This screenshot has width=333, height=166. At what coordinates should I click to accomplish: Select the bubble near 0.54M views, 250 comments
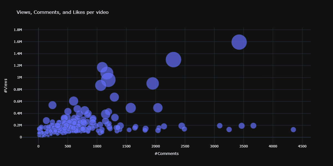[52, 105]
